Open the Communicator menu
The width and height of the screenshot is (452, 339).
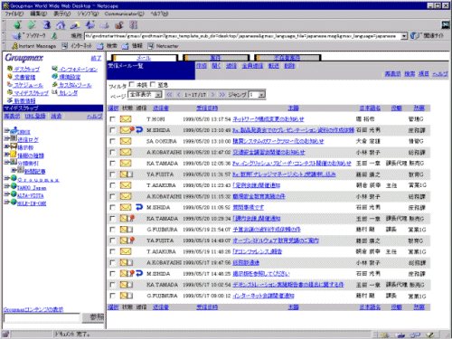[x=124, y=14]
